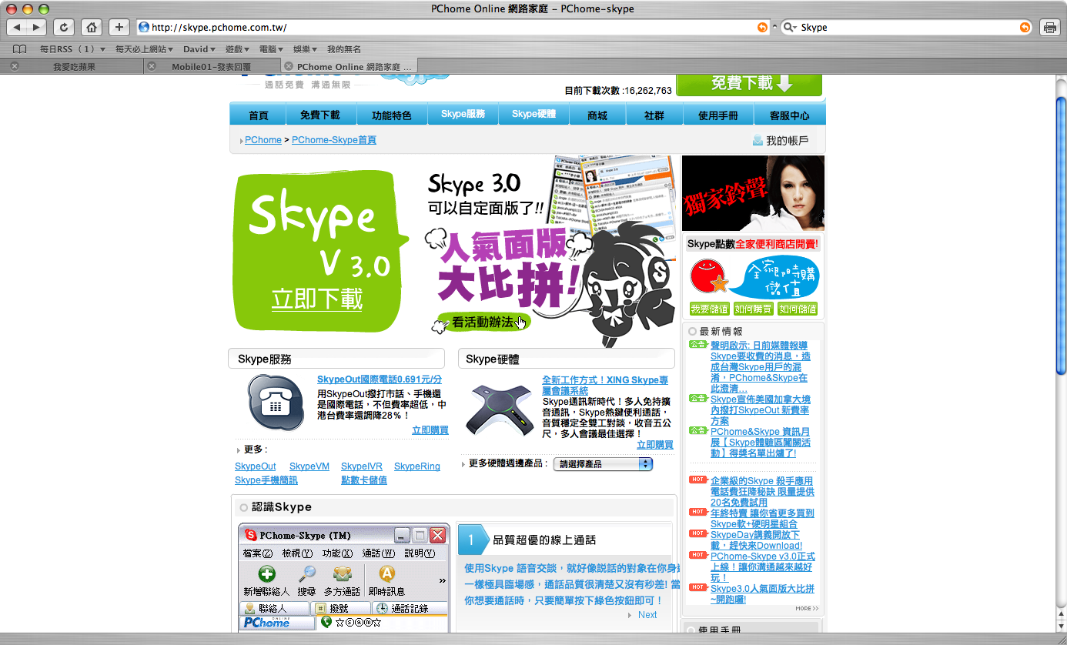Switch to the 我愛吃蘋果 tab
This screenshot has width=1067, height=645.
click(x=74, y=67)
